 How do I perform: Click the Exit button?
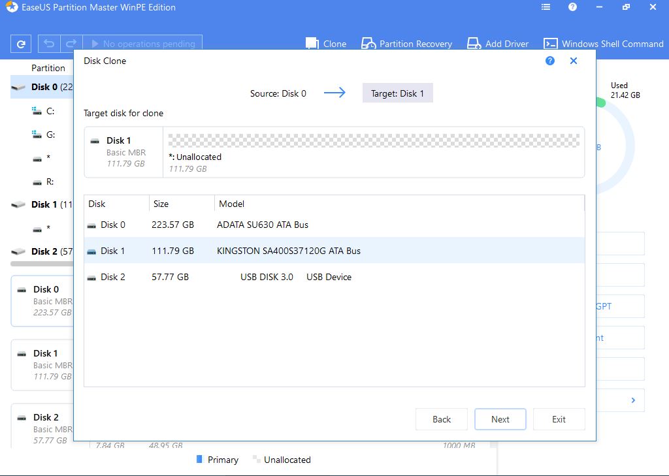[559, 419]
